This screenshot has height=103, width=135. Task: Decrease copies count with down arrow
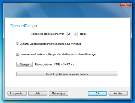75,35
